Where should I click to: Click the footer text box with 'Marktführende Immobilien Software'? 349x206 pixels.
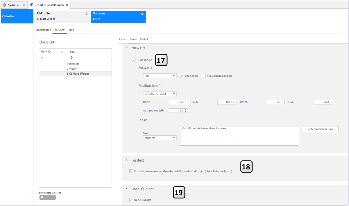tap(240, 136)
